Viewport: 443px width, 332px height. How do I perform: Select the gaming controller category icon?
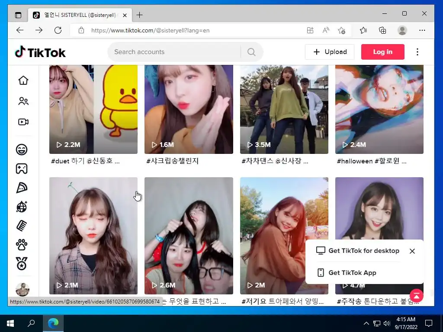[x=22, y=169]
